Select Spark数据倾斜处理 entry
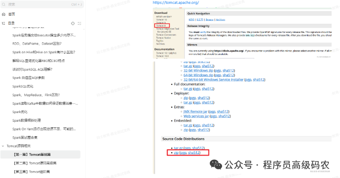Screen dimensions: 340x178 27,120
